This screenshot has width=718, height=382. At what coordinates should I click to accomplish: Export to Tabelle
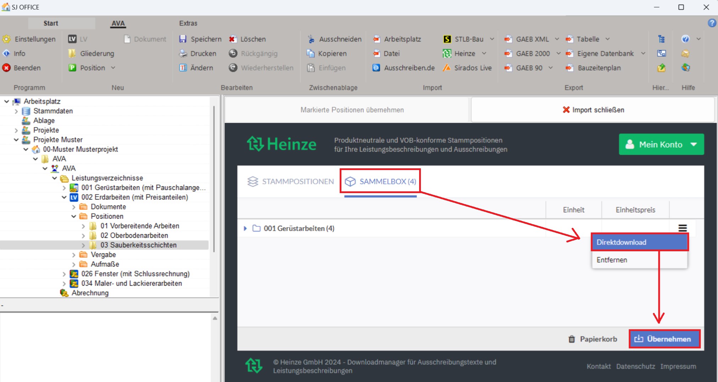(582, 39)
